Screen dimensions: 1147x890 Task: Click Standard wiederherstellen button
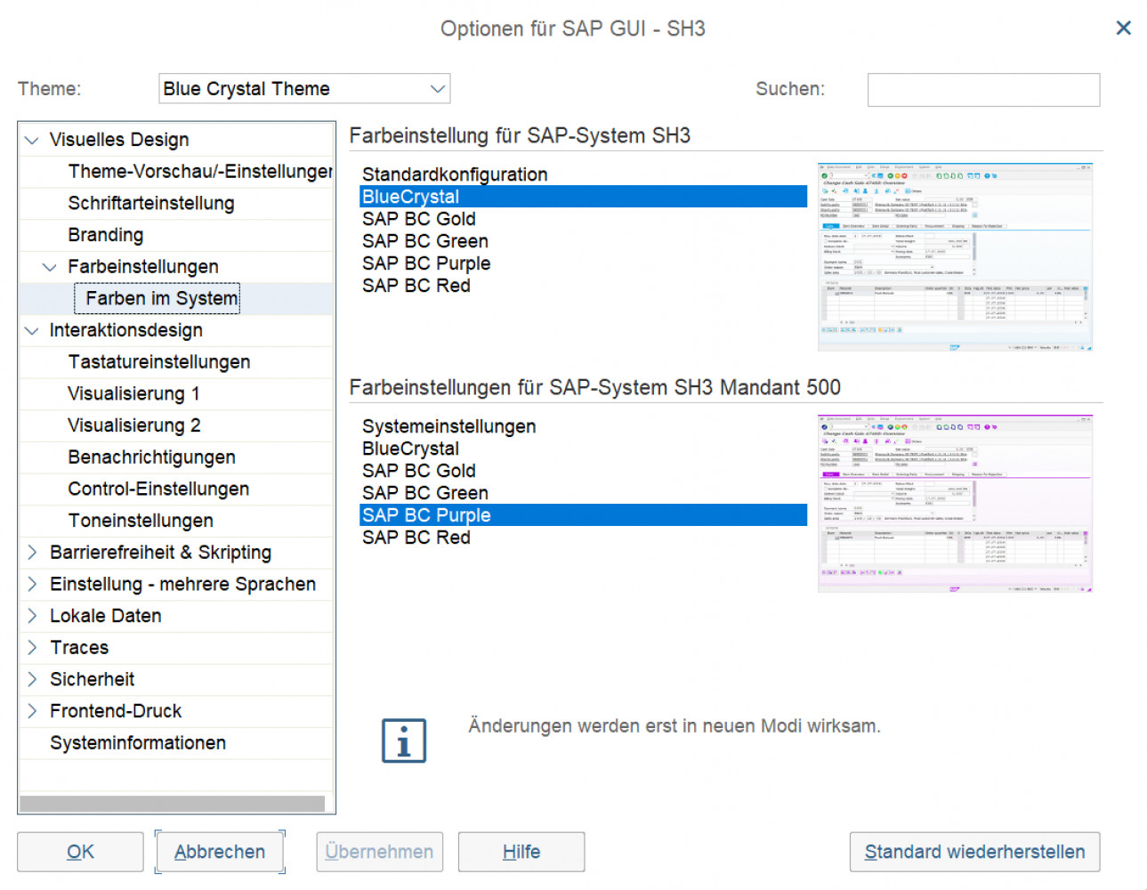click(974, 852)
